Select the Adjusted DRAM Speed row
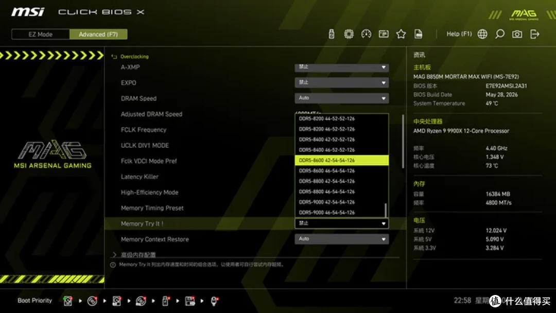Screen dimensions: 556x313 point(255,114)
